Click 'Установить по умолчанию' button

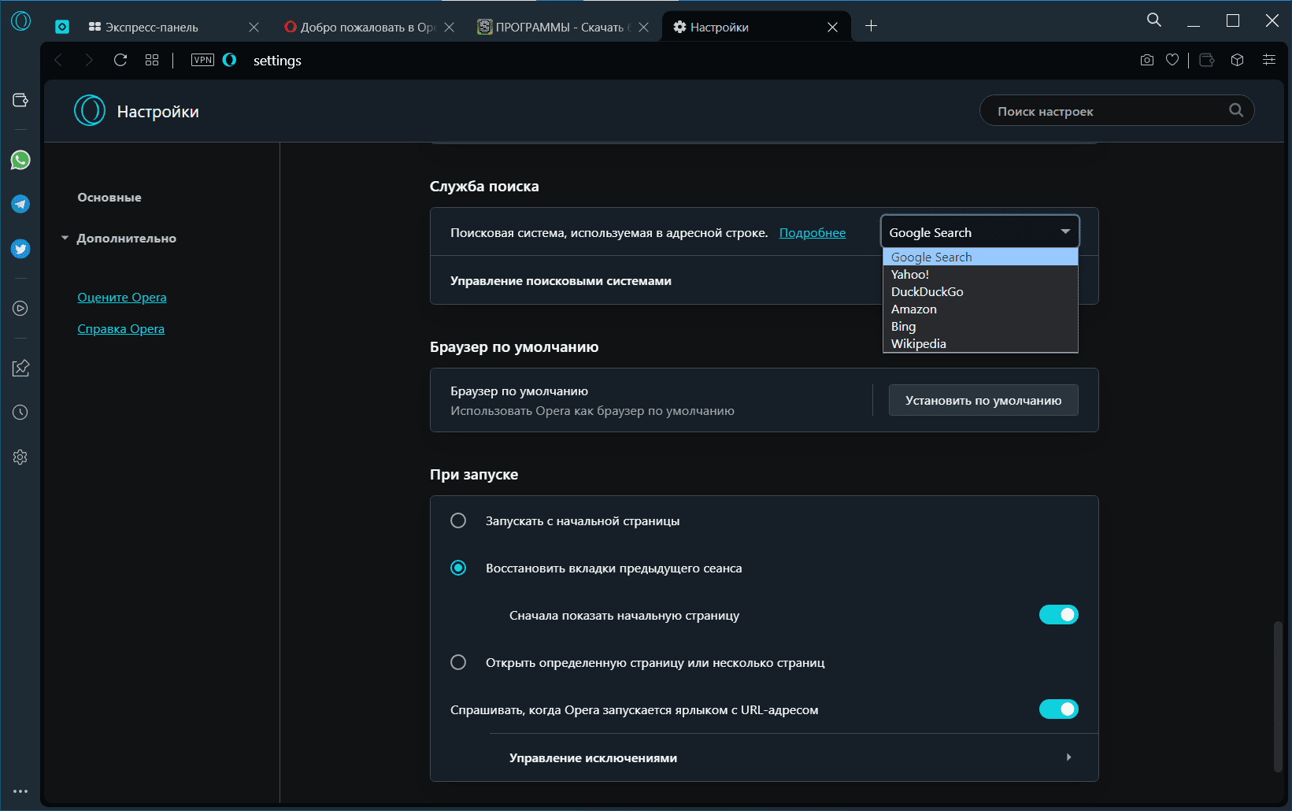click(x=983, y=400)
